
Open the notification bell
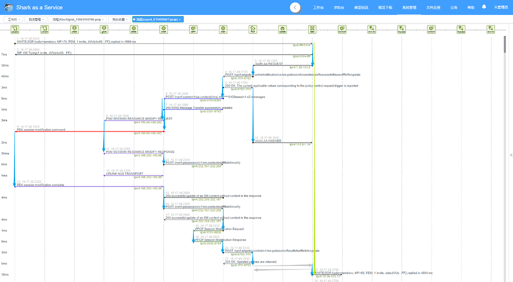(x=484, y=7)
